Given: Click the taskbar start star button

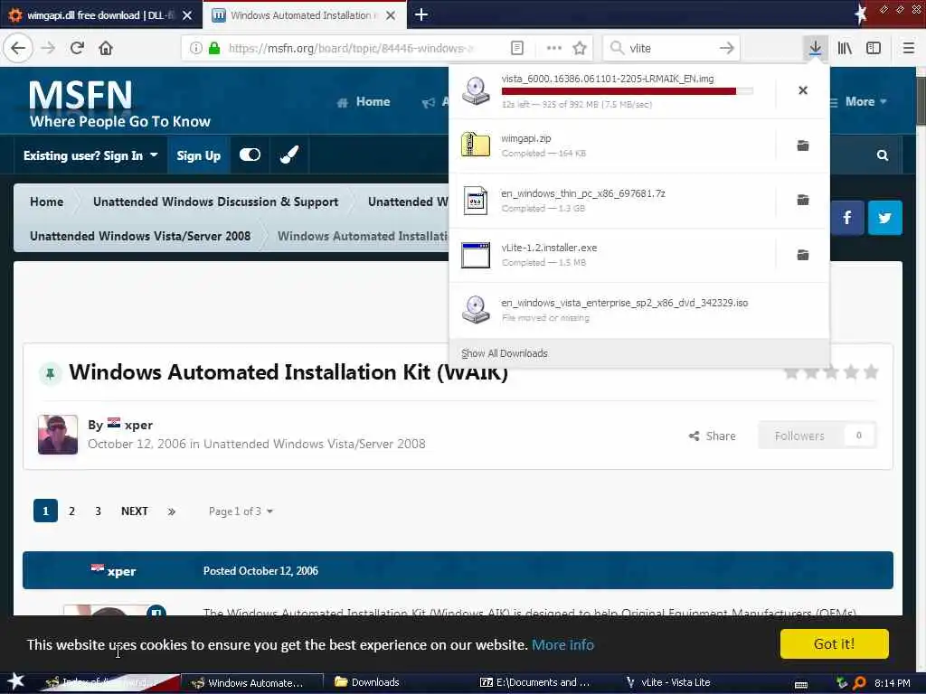Looking at the screenshot, I should [x=15, y=681].
